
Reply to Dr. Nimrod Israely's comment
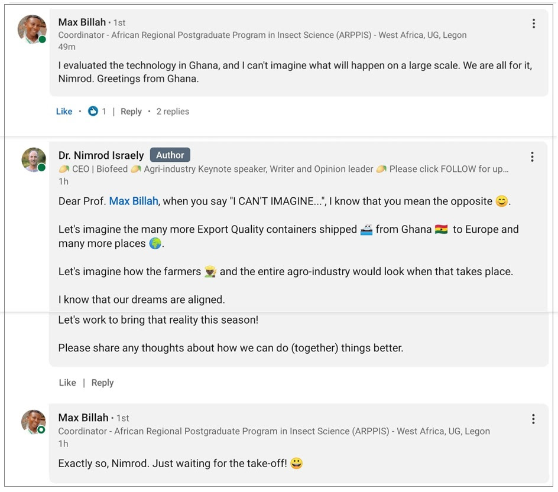[102, 383]
